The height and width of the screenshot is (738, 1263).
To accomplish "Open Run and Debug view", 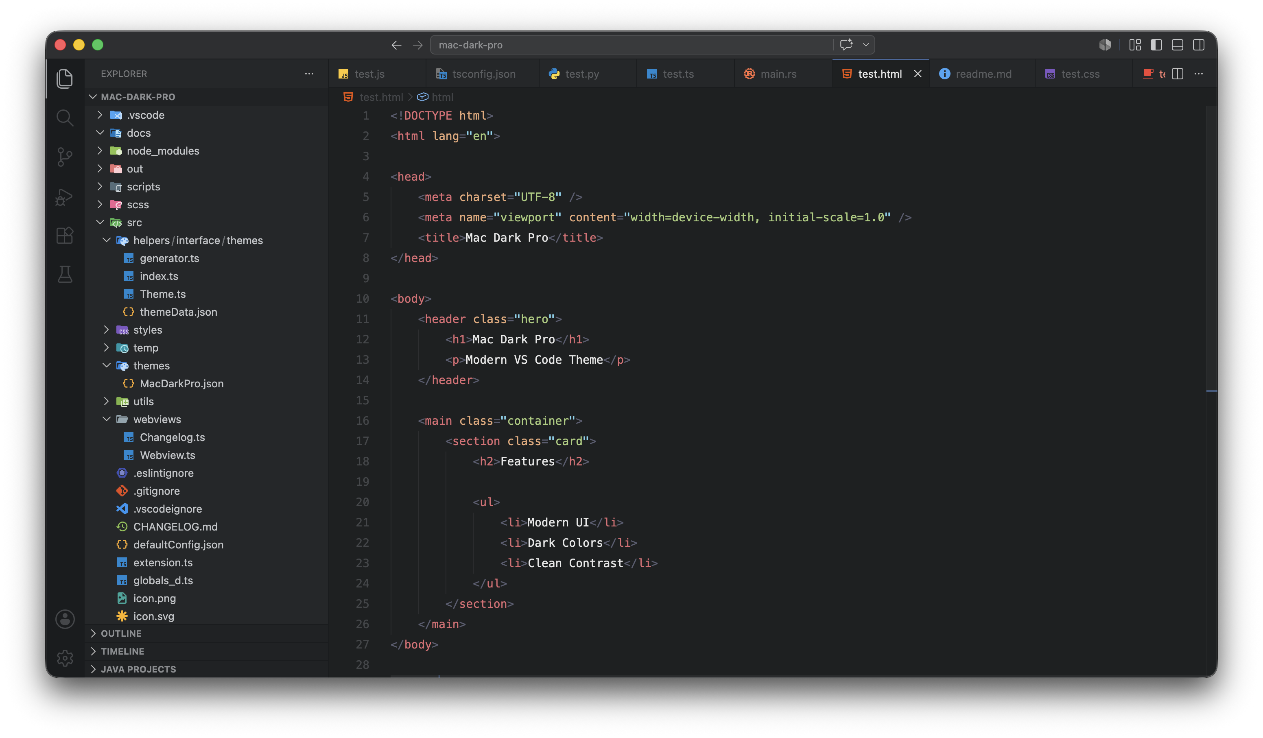I will pos(65,197).
